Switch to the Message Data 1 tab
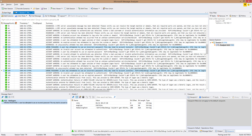 click(x=206, y=131)
